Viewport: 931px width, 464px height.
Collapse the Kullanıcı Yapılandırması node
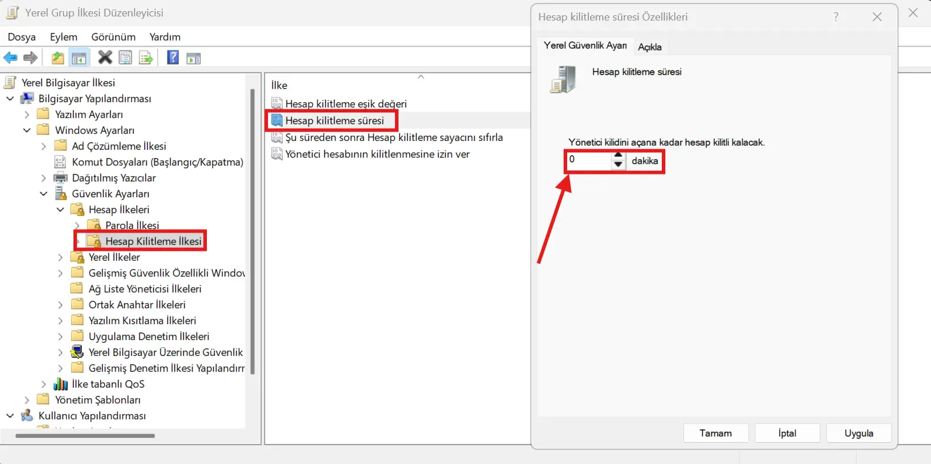tap(10, 415)
